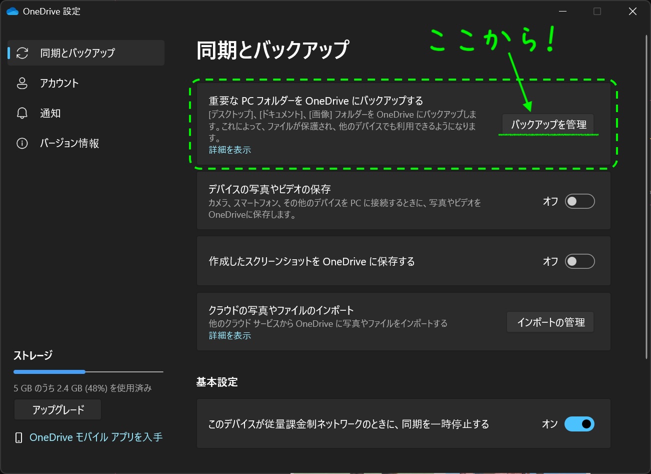Click the account person icon

[22, 83]
